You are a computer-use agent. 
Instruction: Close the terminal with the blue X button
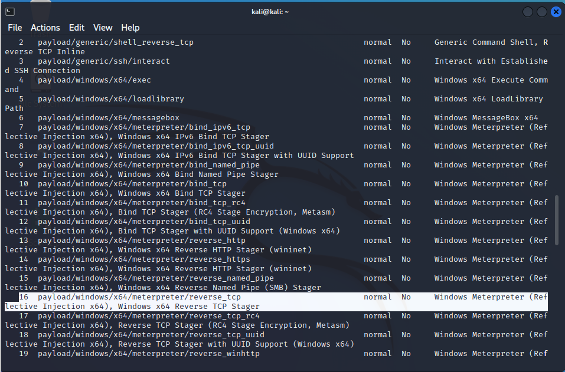tap(556, 12)
